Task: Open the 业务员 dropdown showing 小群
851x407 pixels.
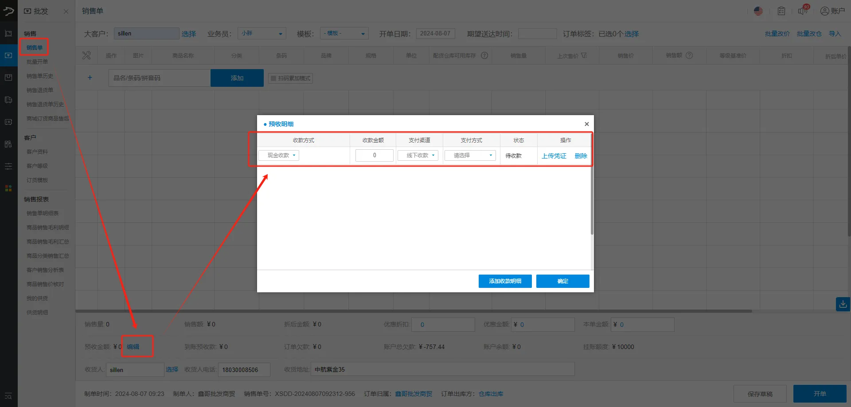Action: [x=262, y=33]
